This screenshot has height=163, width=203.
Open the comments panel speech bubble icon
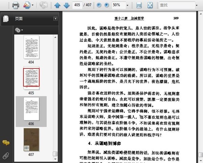coord(6,143)
